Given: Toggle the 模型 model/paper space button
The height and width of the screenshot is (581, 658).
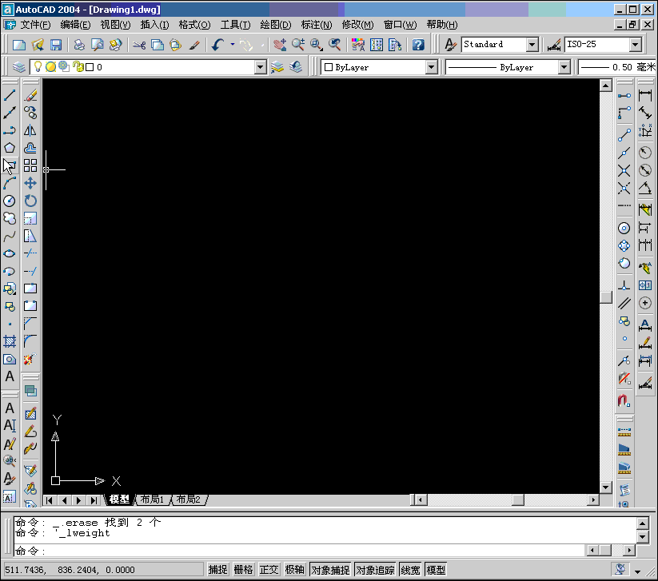Looking at the screenshot, I should click(436, 570).
